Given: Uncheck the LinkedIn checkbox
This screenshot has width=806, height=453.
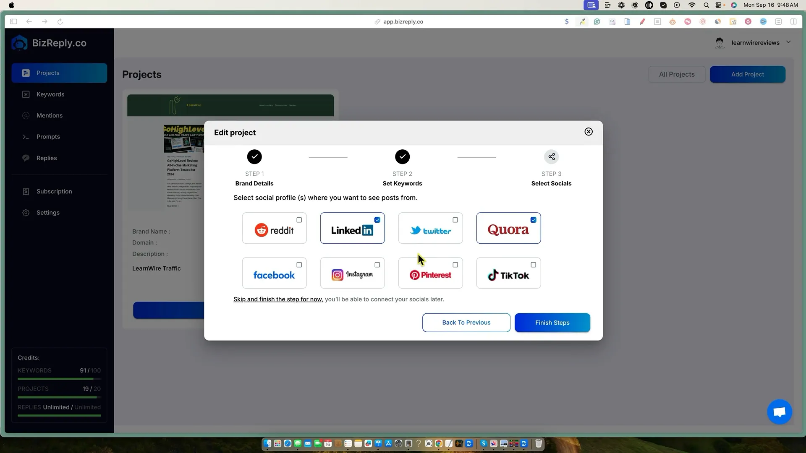Looking at the screenshot, I should click(x=377, y=220).
